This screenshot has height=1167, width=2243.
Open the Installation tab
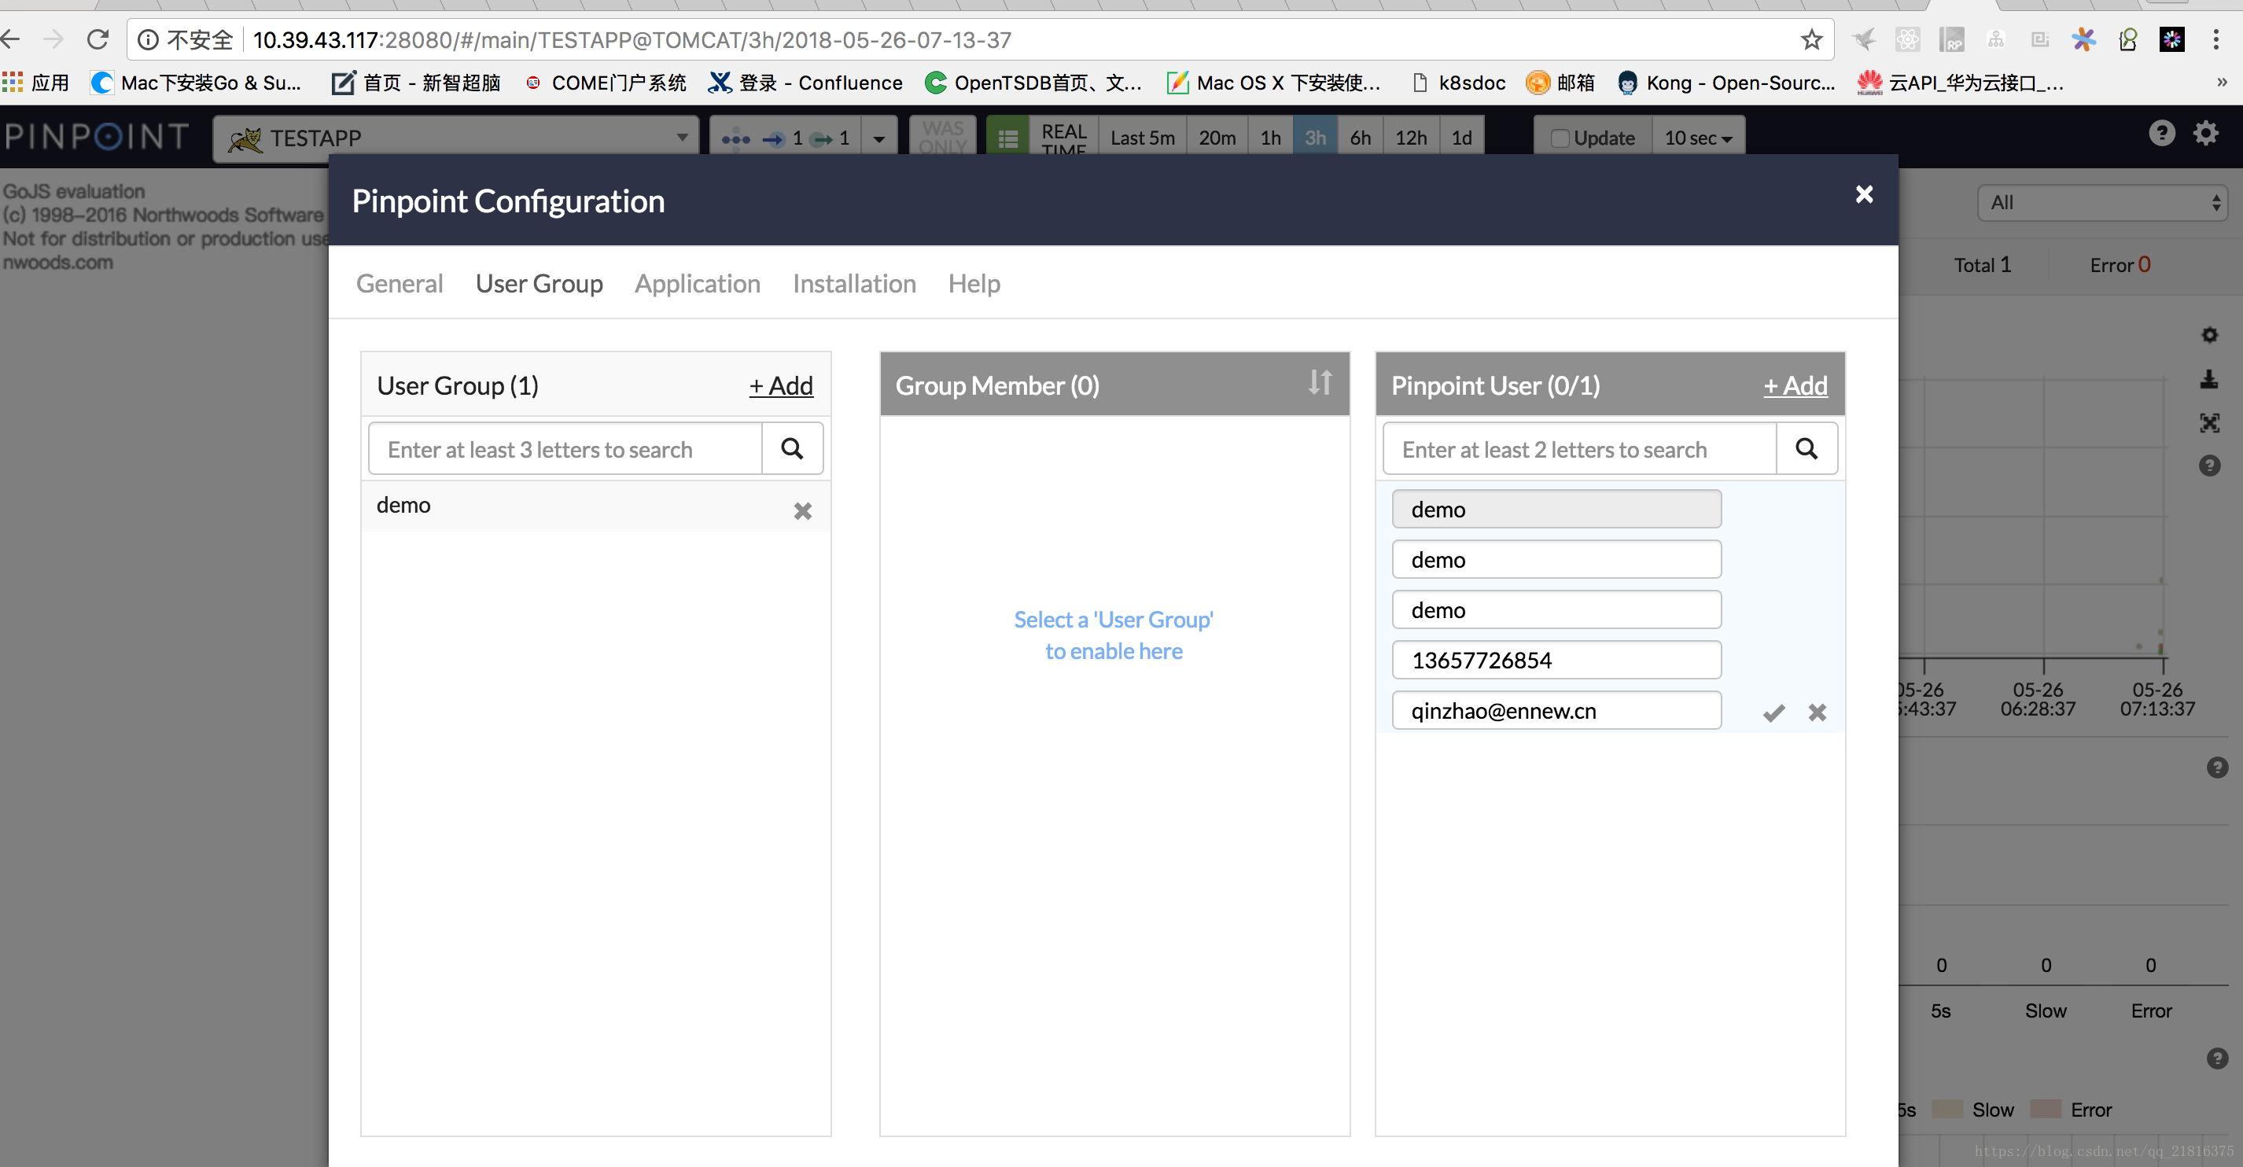854,283
